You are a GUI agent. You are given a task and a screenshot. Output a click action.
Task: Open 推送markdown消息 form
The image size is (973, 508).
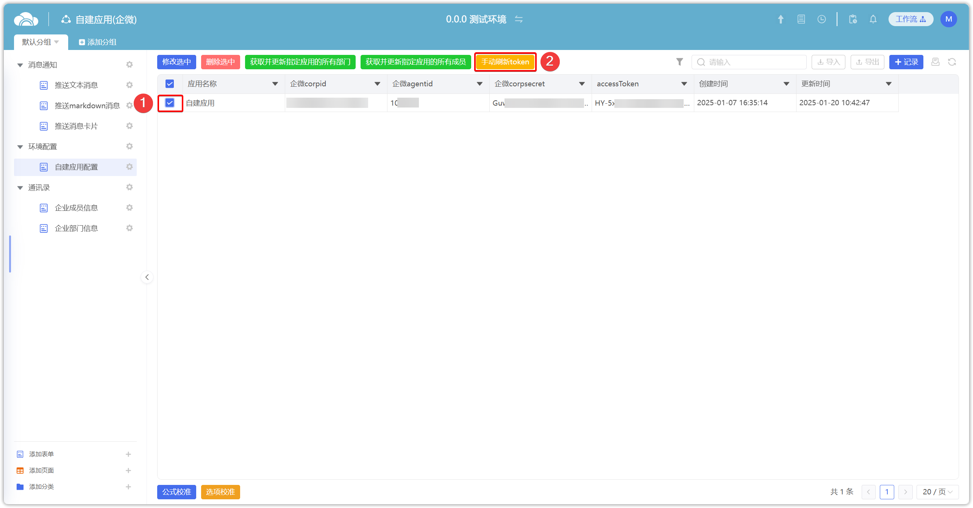tap(87, 106)
